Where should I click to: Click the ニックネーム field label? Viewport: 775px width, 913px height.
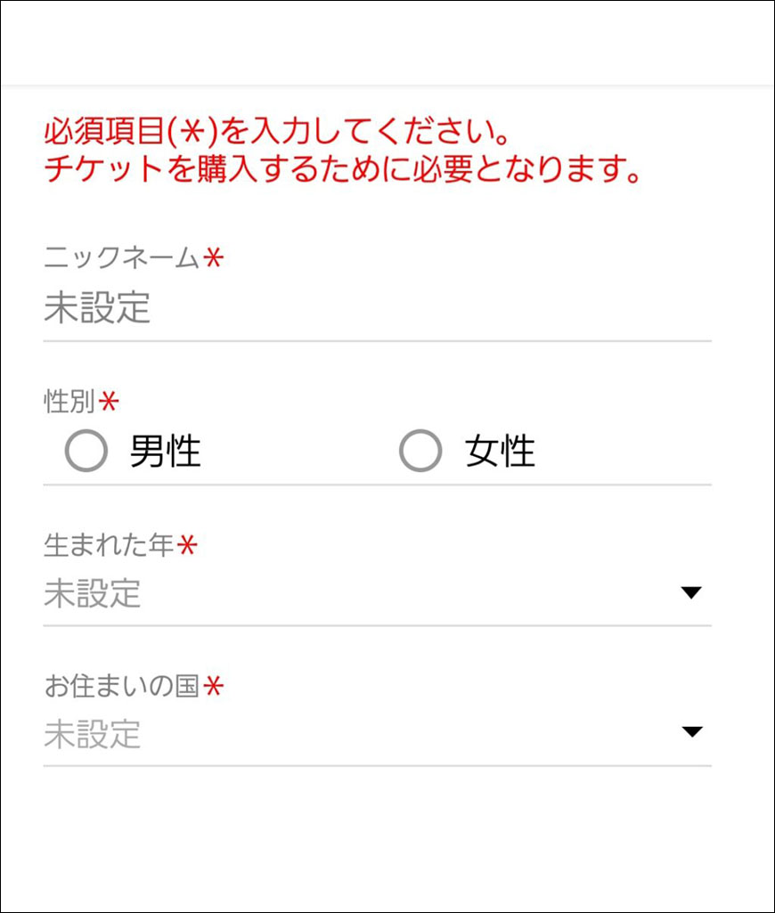pyautogui.click(x=120, y=258)
